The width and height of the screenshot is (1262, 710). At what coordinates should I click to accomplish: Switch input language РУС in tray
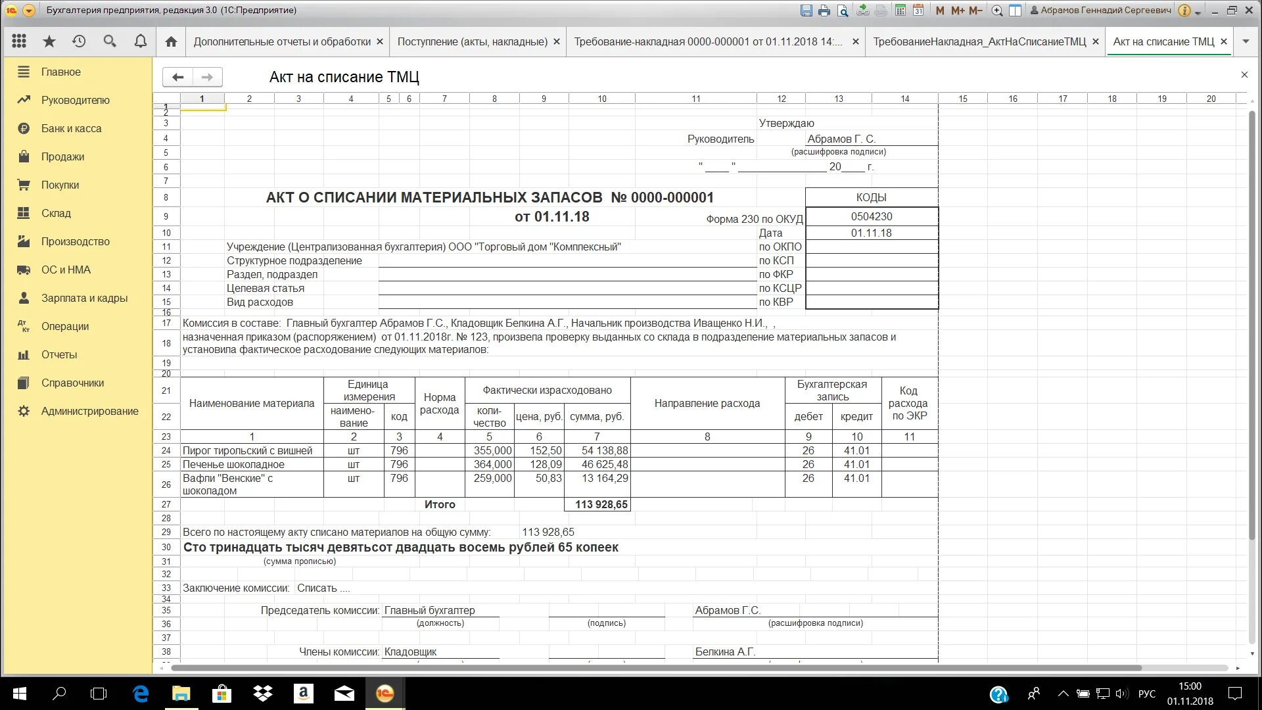(1146, 694)
